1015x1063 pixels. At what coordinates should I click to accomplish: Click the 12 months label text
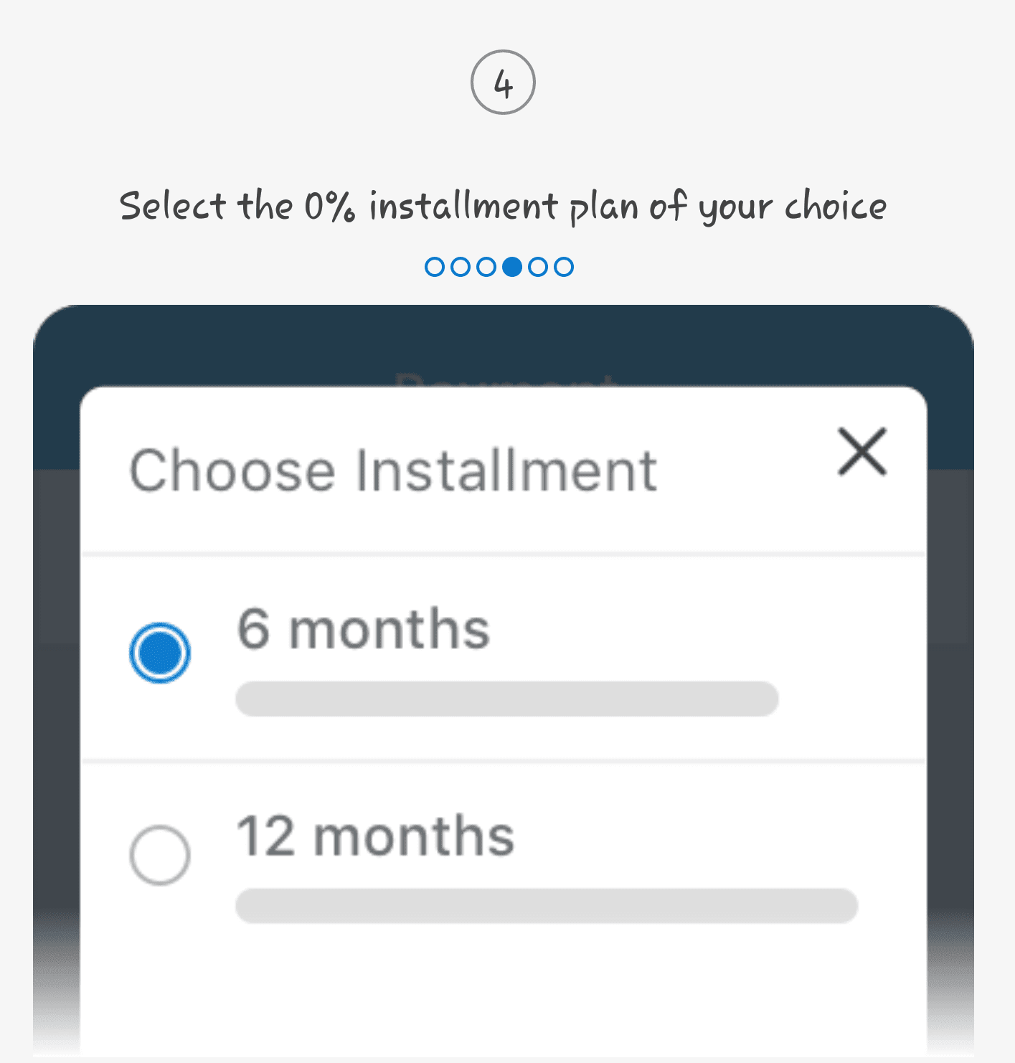[x=376, y=836]
